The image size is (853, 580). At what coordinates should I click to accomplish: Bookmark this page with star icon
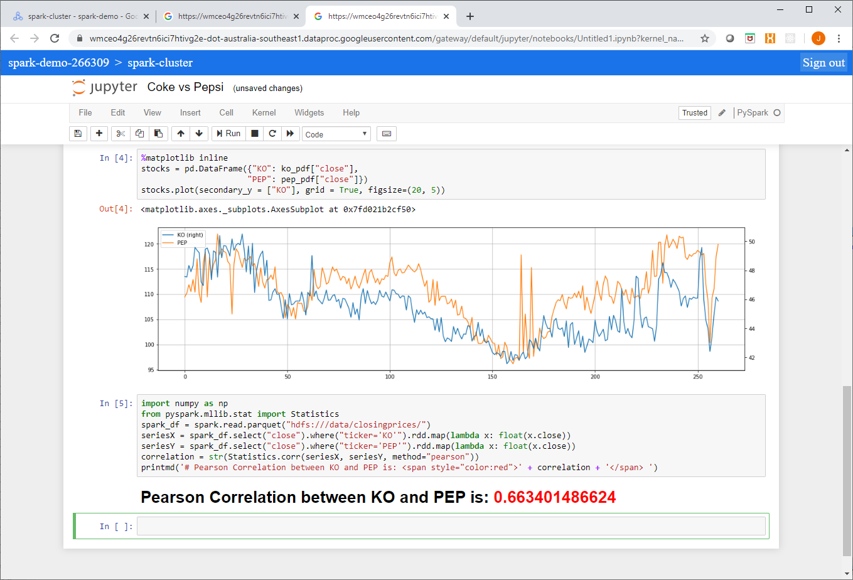click(705, 38)
